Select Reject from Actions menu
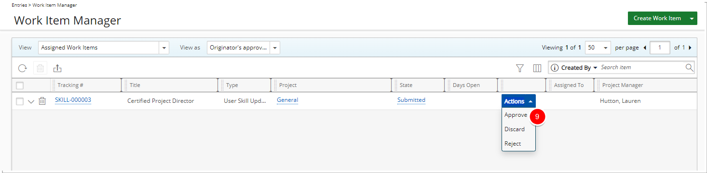Image resolution: width=707 pixels, height=173 pixels. pos(513,144)
